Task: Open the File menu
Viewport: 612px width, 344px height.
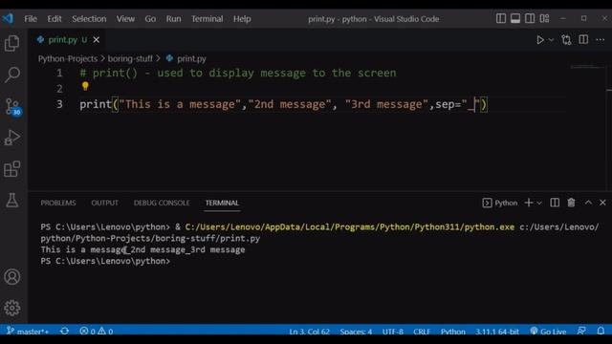Action: coord(31,19)
